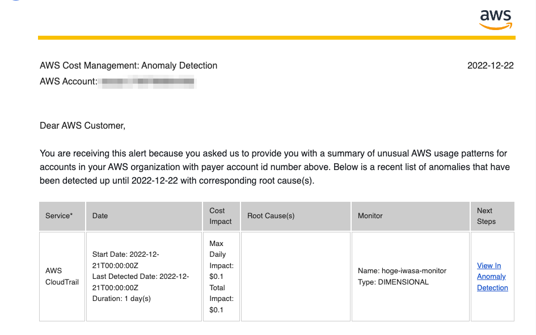
Task: Select the Date column header
Action: coord(101,216)
